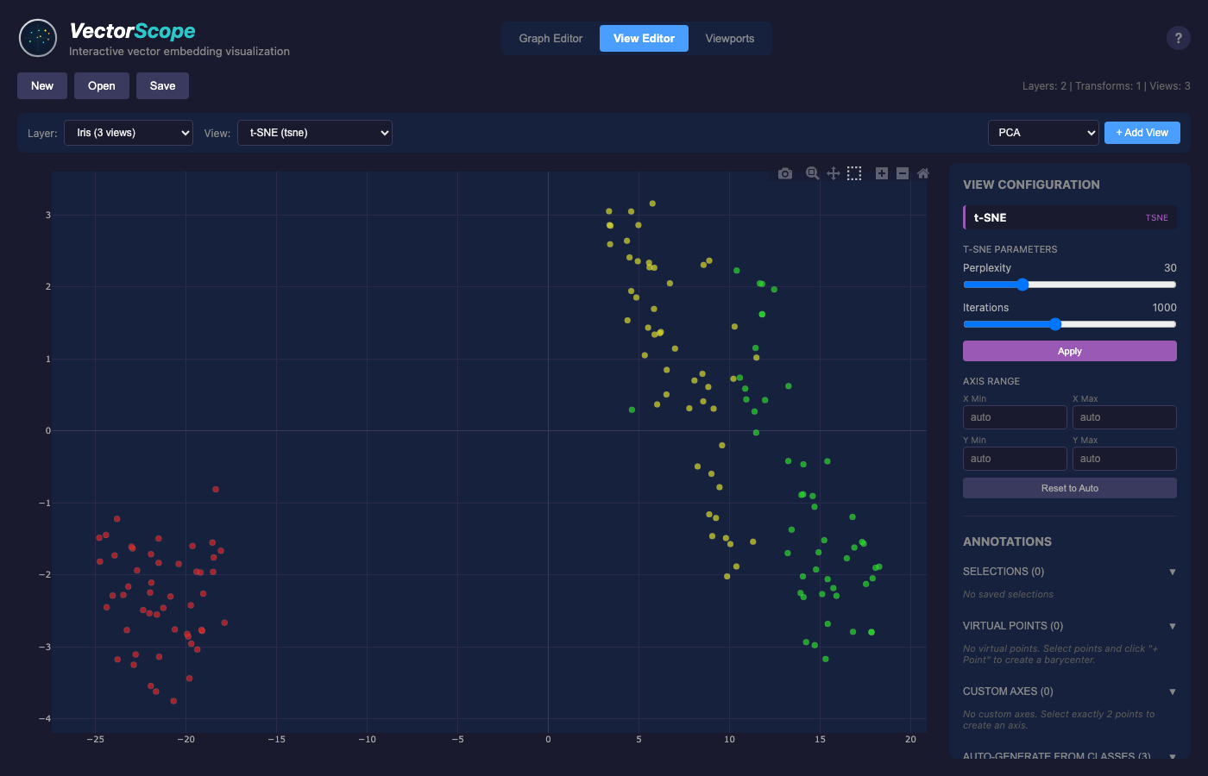The width and height of the screenshot is (1208, 776).
Task: Download plot as PNG with camera icon
Action: [784, 173]
